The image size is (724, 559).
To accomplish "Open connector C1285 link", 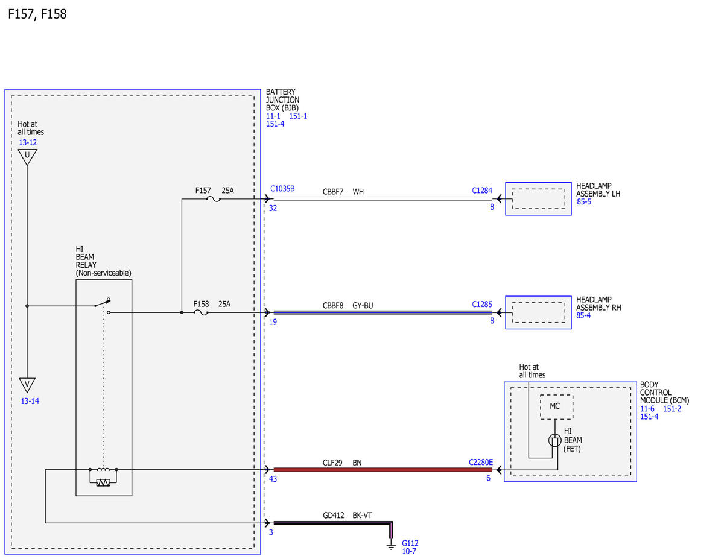I will tap(483, 305).
